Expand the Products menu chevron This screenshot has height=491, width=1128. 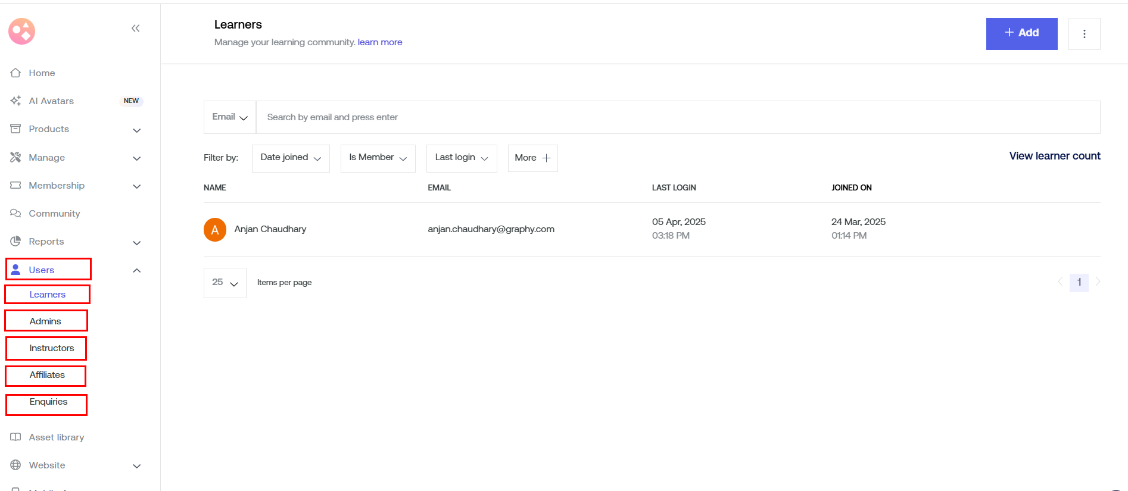(136, 130)
